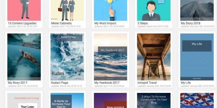Screen dimensions: 217x108
Task: Select the 3 Steps headset agent cover
Action: 154,10
